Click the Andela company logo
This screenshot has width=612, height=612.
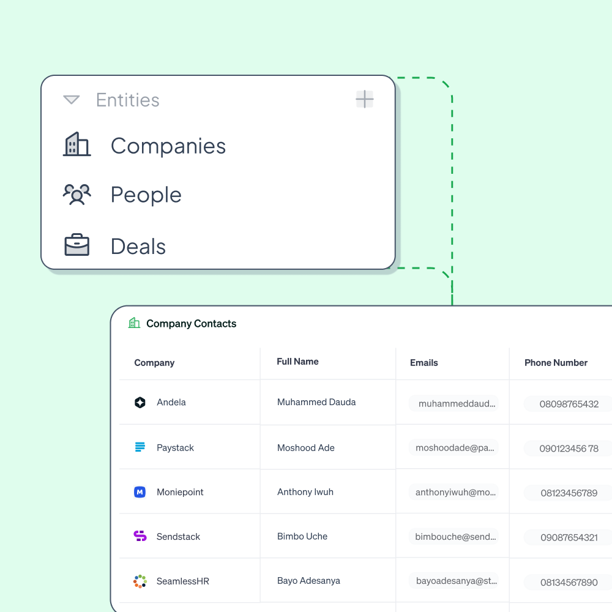click(x=140, y=402)
